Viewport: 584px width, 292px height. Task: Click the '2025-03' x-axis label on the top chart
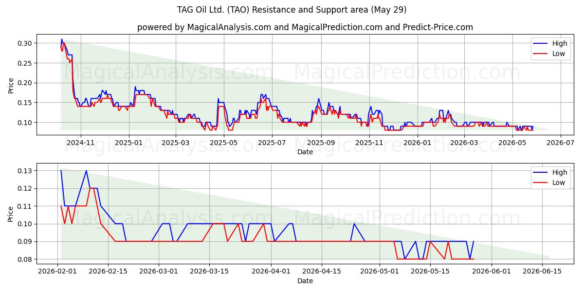[176, 143]
